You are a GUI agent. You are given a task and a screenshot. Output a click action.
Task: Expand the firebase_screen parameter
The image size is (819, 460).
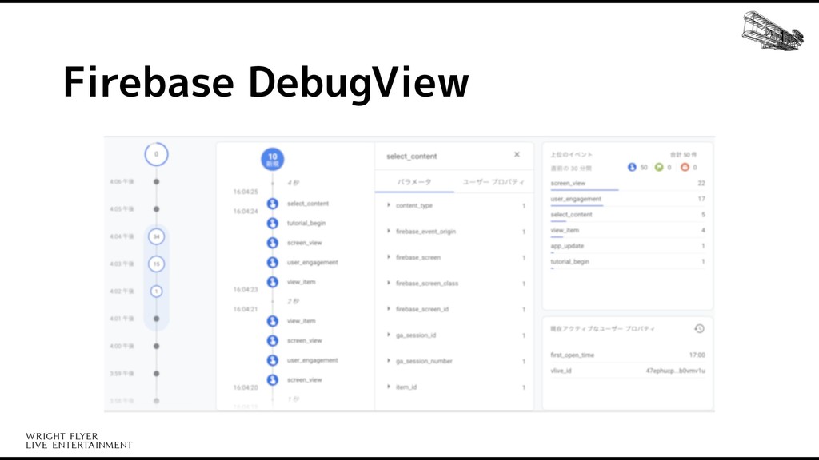point(389,256)
